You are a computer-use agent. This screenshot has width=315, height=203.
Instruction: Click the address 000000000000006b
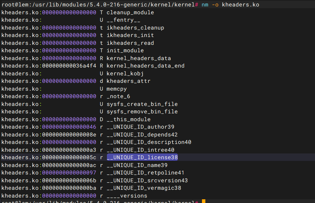(69, 181)
